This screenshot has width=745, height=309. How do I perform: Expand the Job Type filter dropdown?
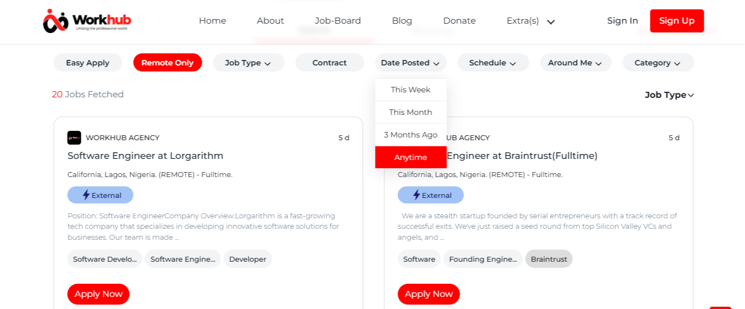click(x=249, y=63)
